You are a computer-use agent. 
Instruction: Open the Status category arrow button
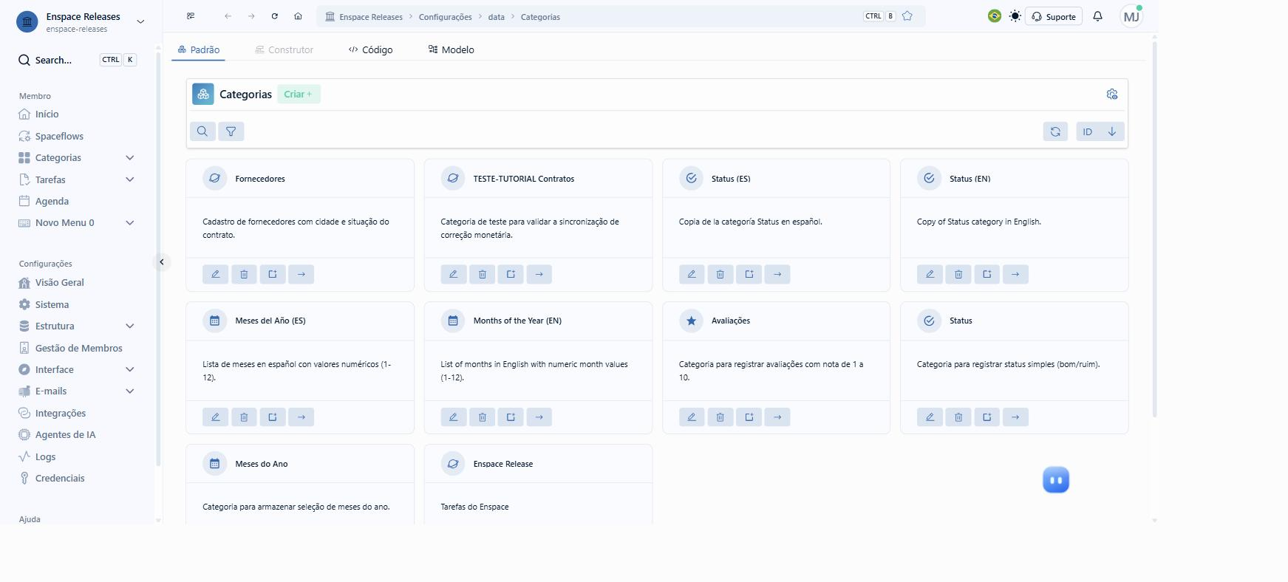pyautogui.click(x=1015, y=417)
